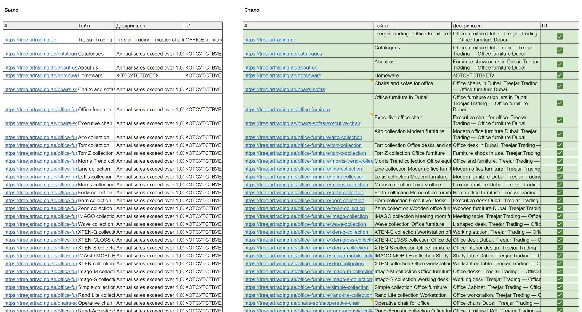Select 'Treejar Trading' title cell in Было table
This screenshot has width=582, height=312.
pyautogui.click(x=96, y=37)
